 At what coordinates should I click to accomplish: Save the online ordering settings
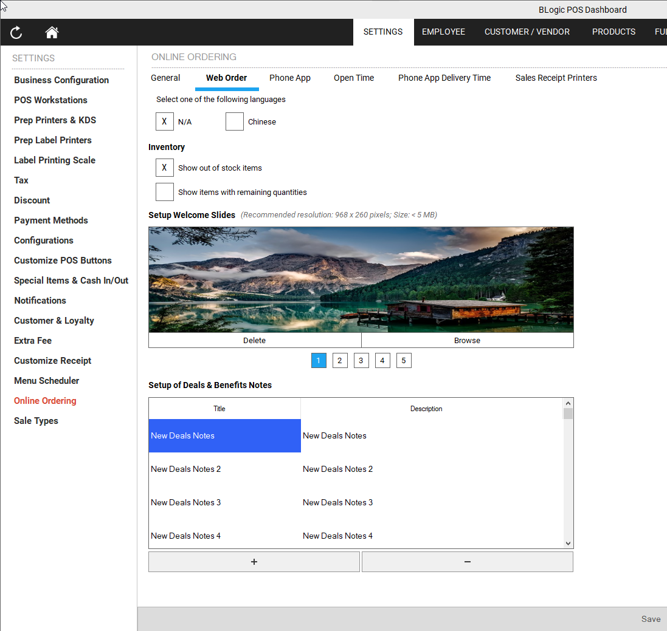point(651,618)
